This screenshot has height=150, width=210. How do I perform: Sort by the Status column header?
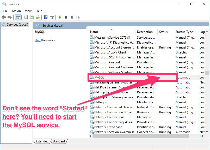click(166, 32)
